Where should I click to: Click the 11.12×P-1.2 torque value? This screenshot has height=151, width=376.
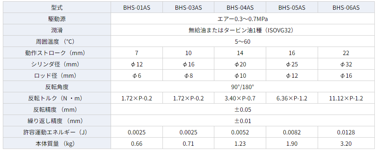coord(346,98)
